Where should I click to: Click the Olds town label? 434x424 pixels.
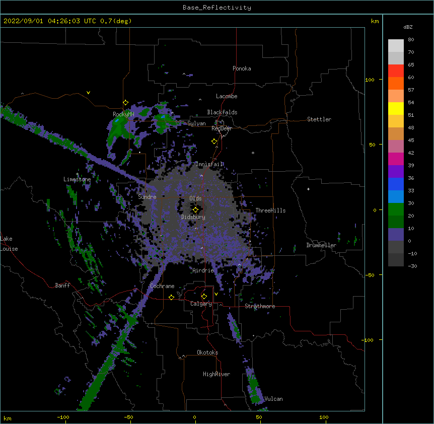pyautogui.click(x=195, y=198)
